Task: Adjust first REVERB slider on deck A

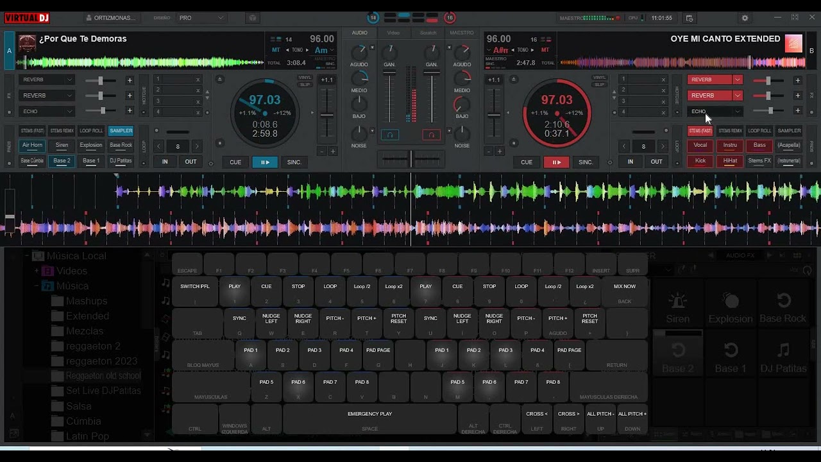Action: [x=101, y=80]
